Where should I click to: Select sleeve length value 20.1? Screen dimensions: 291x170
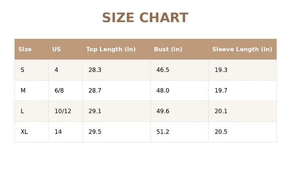[221, 111]
